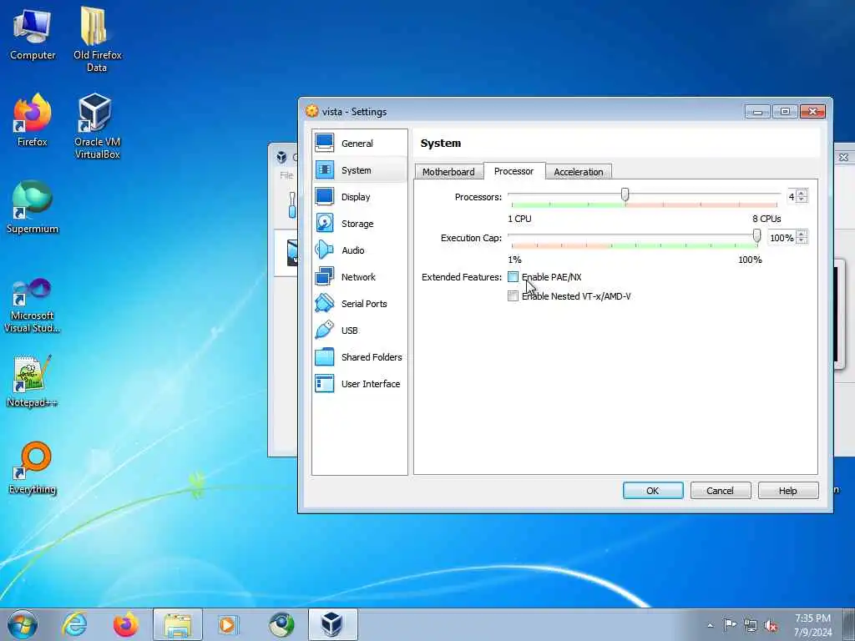Open the Windows Start menu orb
Viewport: 855px width, 641px height.
pos(23,624)
